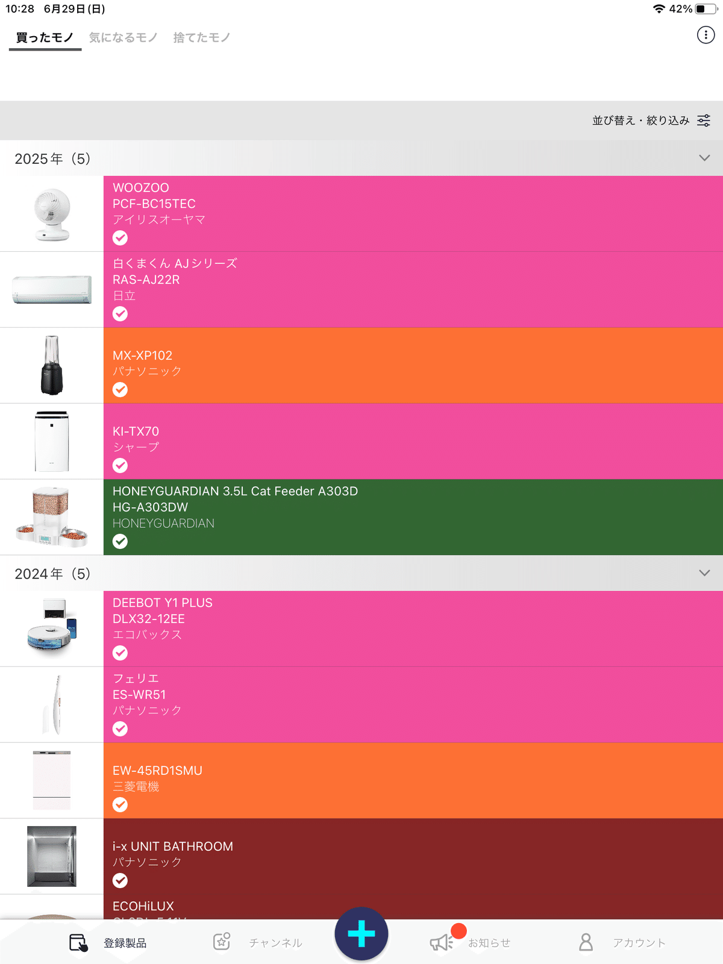Tap the アイリスオーヤマ maker name
Viewport: 723px width, 964px height.
159,219
